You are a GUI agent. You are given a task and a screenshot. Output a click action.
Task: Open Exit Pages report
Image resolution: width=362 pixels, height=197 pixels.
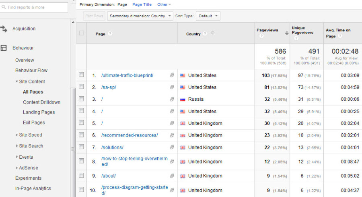(x=34, y=122)
